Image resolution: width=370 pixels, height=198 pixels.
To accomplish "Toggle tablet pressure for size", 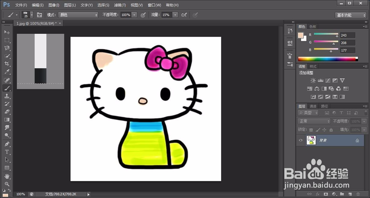I will (x=195, y=15).
